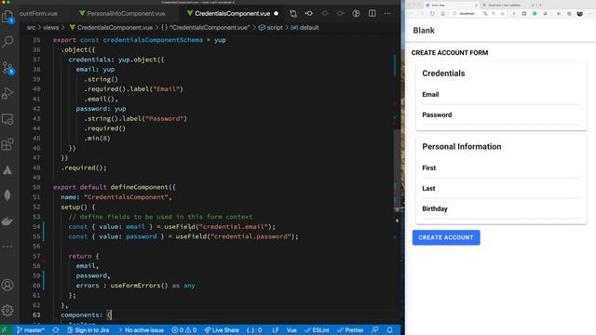
Task: Open a new browser tab
Action: tap(540, 5)
